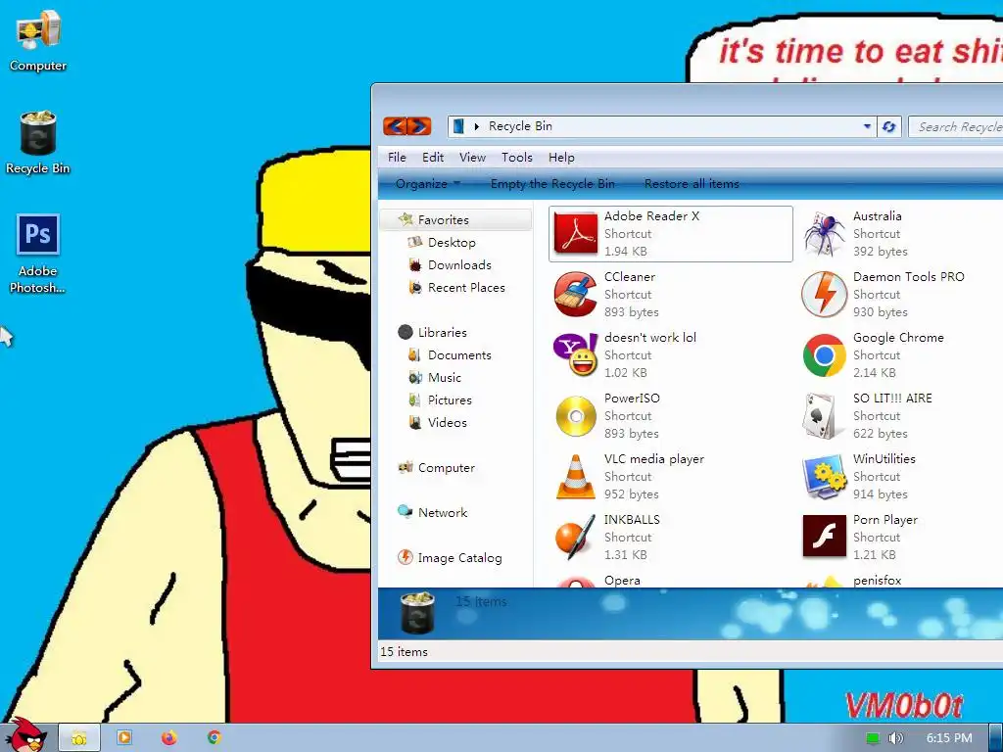Screen dimensions: 1003x752
Task: Click the taskbar clock showing 6:15 PM
Action: (949, 738)
